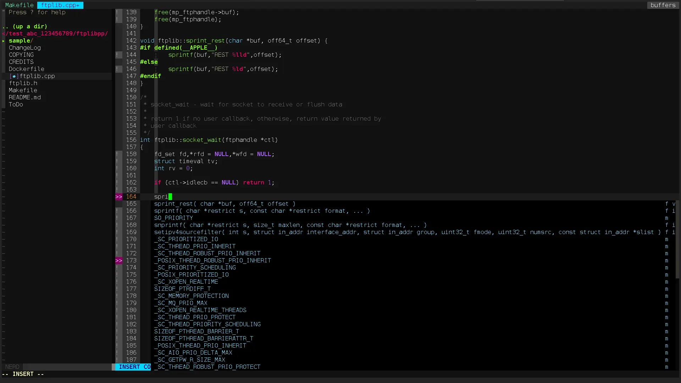681x383 pixels.
Task: Select the ftplib.cpp+ buffer tab
Action: pyautogui.click(x=60, y=5)
